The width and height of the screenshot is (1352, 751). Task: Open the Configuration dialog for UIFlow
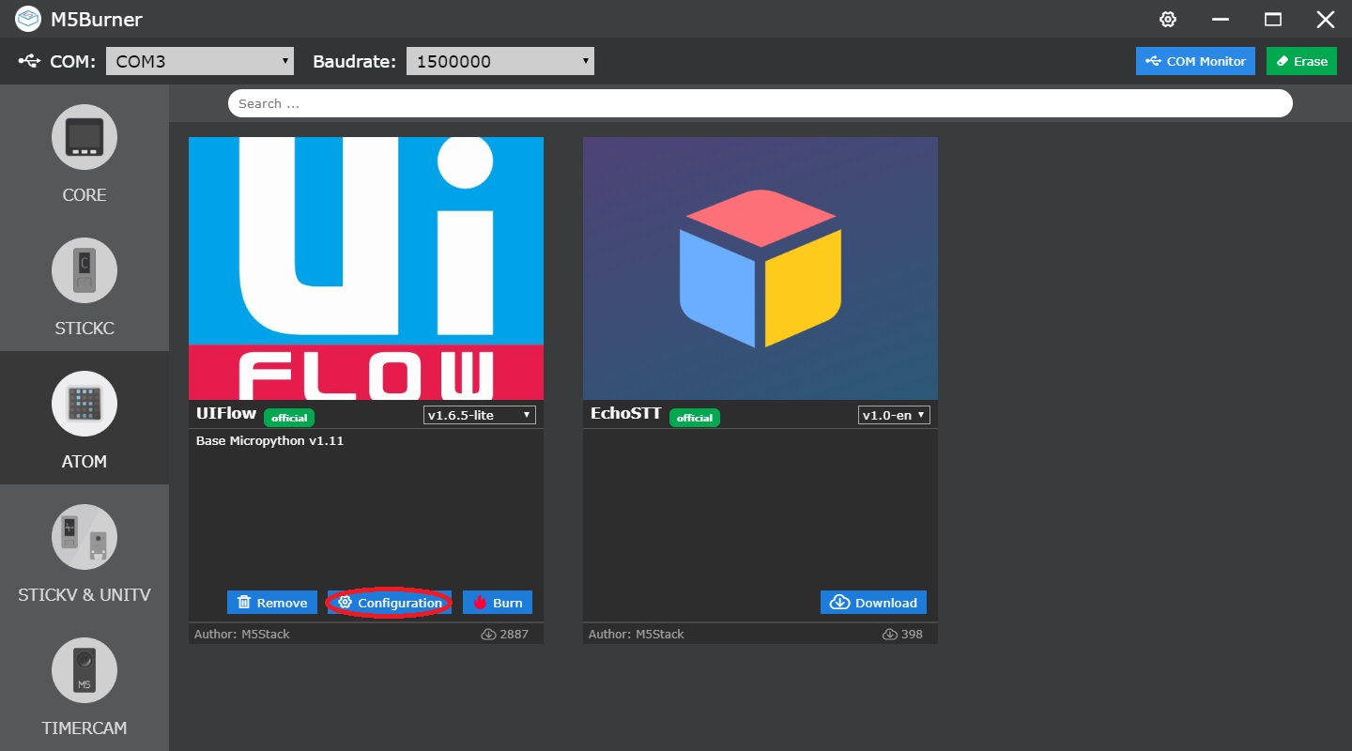[x=389, y=602]
